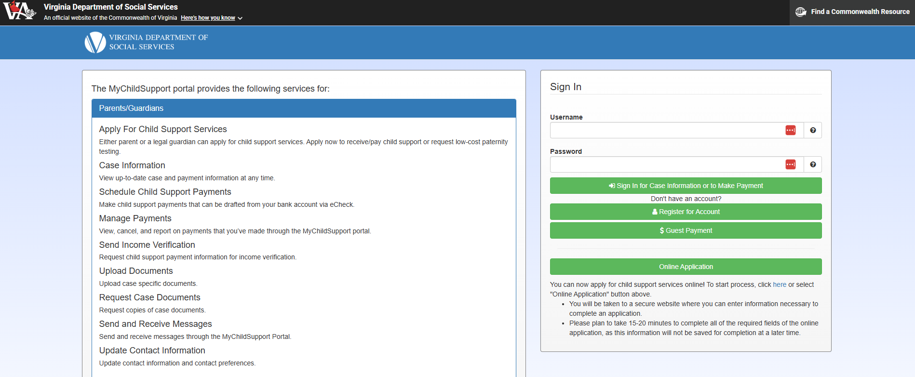This screenshot has width=915, height=377.
Task: Click the 'Username' field label
Action: pyautogui.click(x=566, y=117)
